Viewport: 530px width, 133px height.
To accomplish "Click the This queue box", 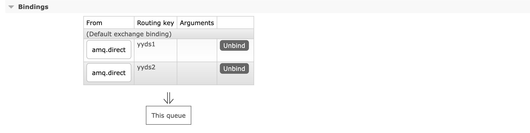I will (x=168, y=115).
